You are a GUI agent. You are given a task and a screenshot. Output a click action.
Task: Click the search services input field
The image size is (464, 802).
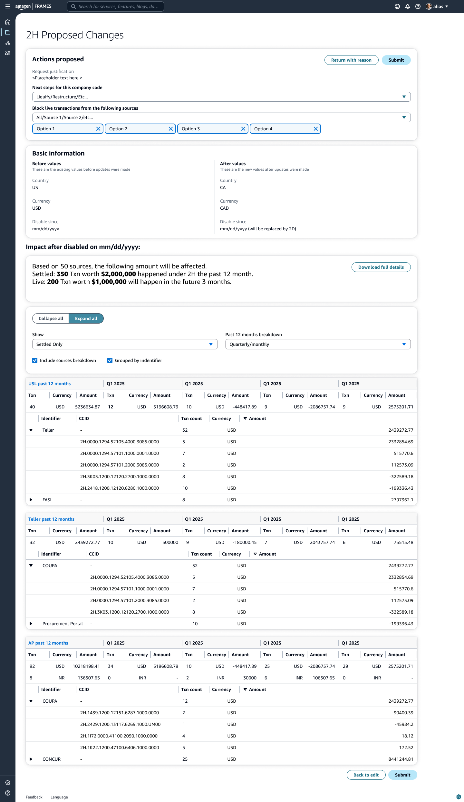[115, 6]
